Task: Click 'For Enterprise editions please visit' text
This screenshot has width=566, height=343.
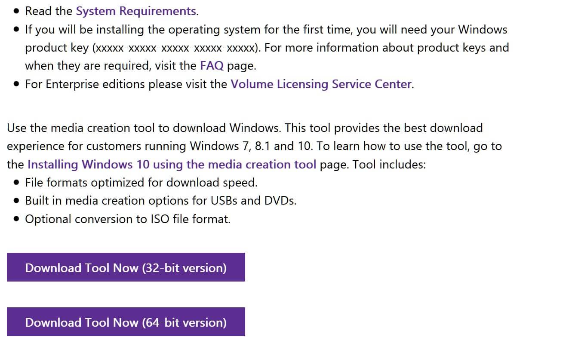Action: coord(126,84)
